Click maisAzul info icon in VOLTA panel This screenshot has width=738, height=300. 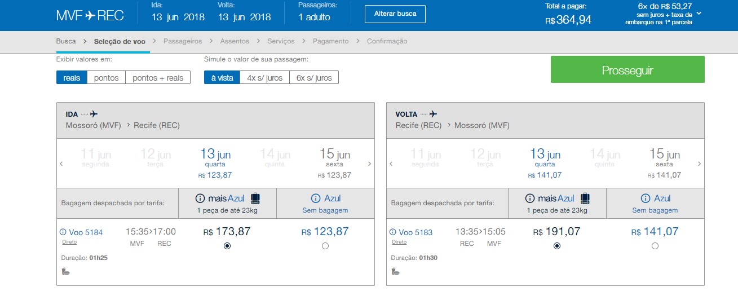[529, 198]
